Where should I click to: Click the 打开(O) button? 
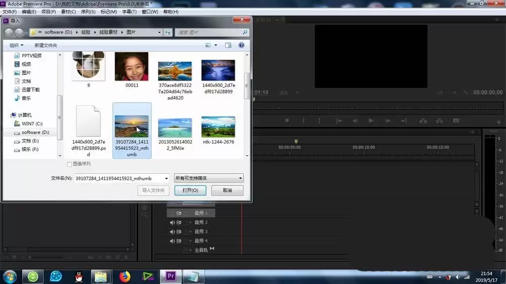click(190, 191)
